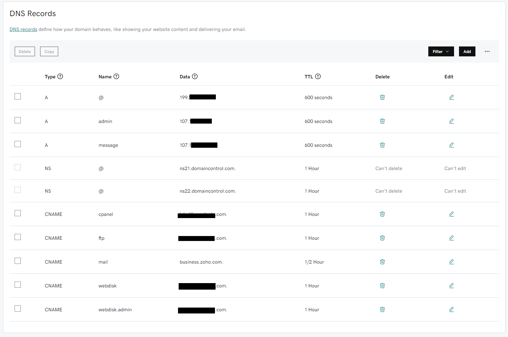Tick the checkbox for mail CNAME row
This screenshot has width=508, height=337.
[18, 261]
